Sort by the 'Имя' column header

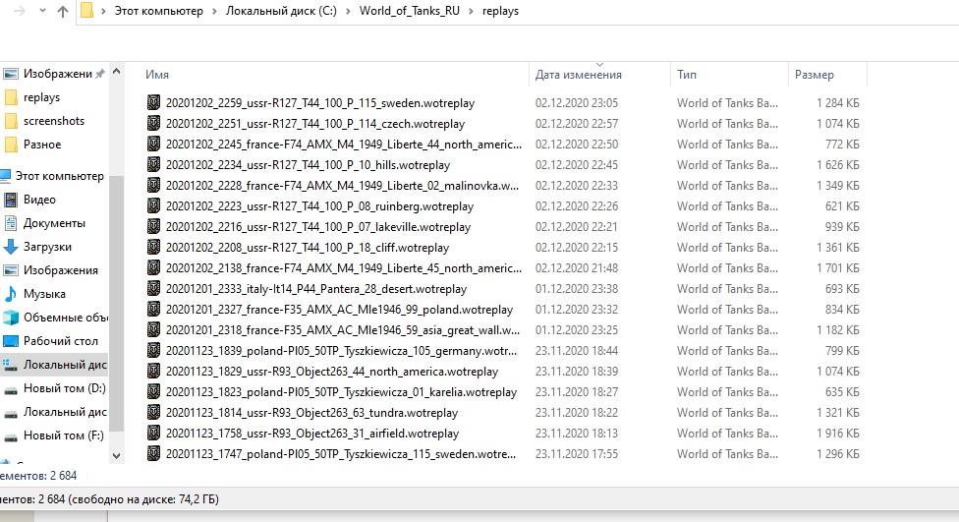point(157,75)
